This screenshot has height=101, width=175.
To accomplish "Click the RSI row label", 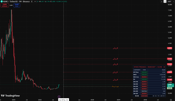I will [x=134, y=79].
